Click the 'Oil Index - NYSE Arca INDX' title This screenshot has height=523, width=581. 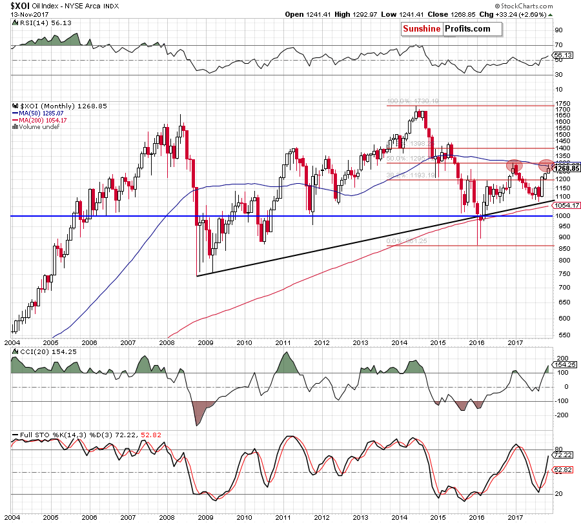(x=76, y=6)
